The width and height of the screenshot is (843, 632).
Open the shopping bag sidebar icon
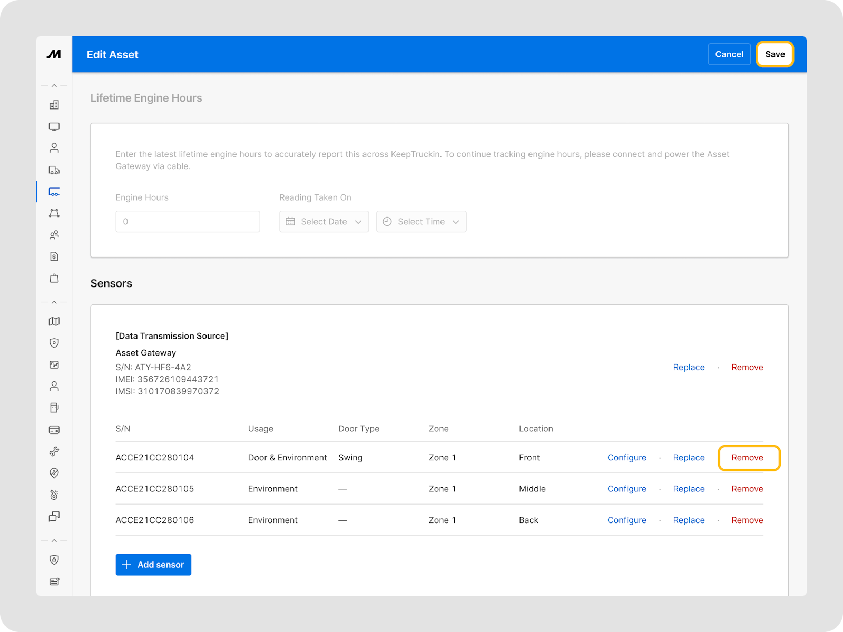pyautogui.click(x=54, y=278)
